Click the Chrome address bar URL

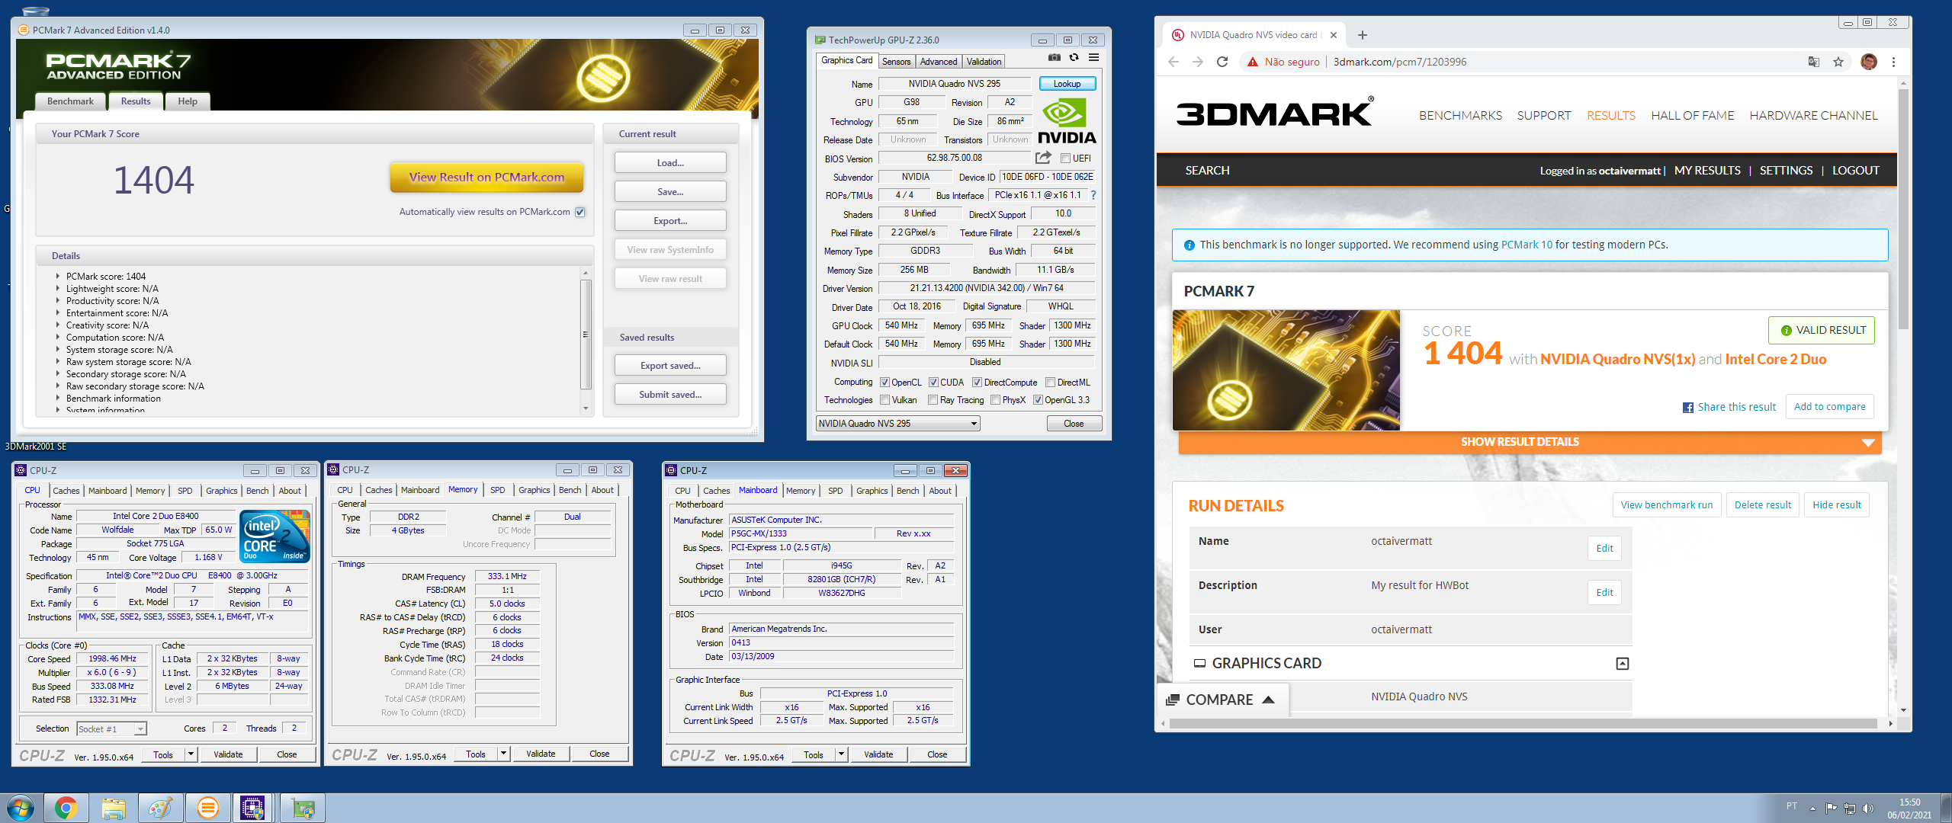[1400, 62]
